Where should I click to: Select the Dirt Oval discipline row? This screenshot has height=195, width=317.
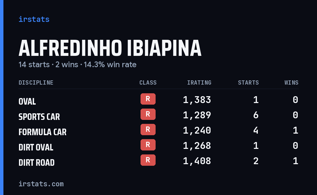(x=158, y=146)
